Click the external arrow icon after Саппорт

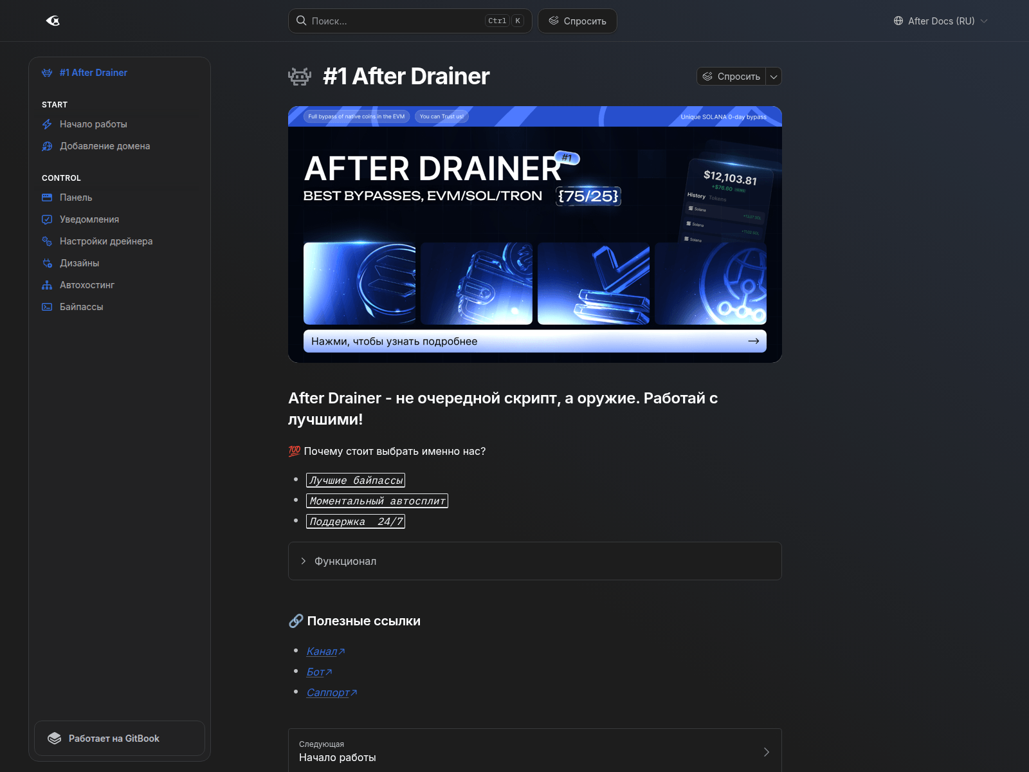coord(354,693)
